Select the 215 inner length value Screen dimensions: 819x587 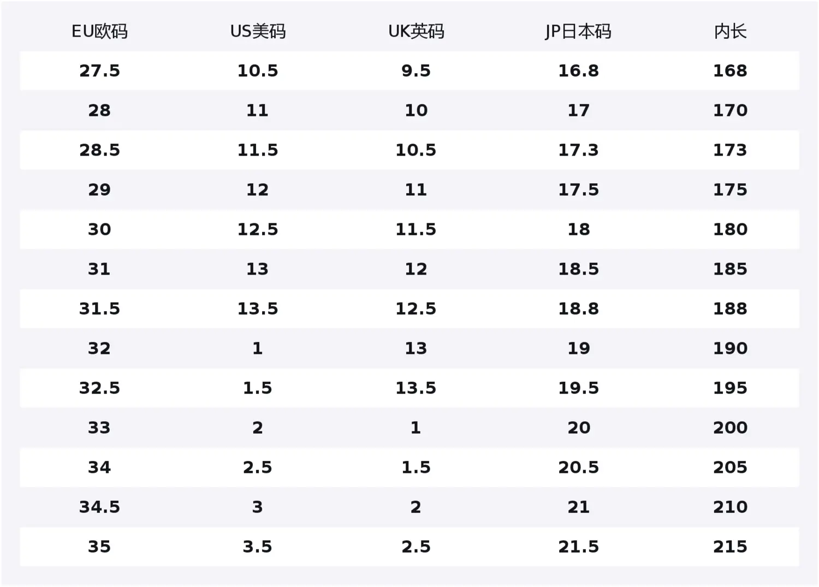pos(730,547)
